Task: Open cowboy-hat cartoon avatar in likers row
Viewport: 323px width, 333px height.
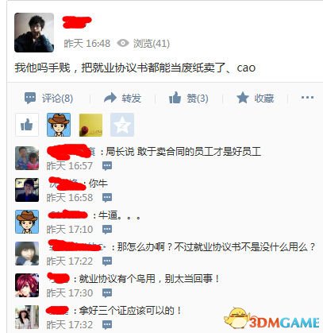Action: 59,125
